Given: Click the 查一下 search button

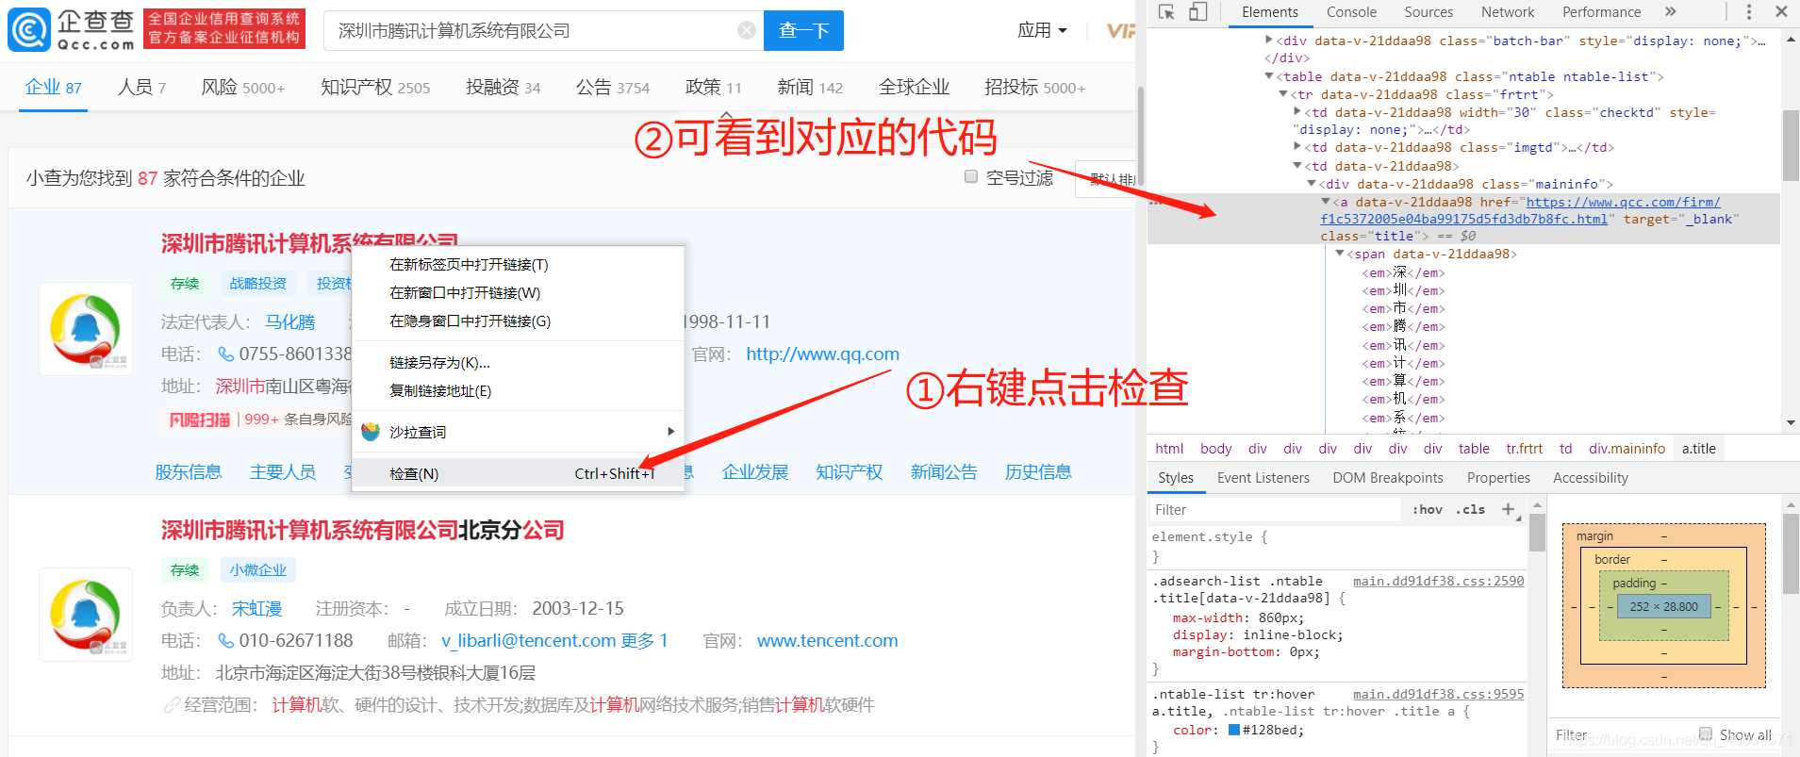Looking at the screenshot, I should pos(803,30).
